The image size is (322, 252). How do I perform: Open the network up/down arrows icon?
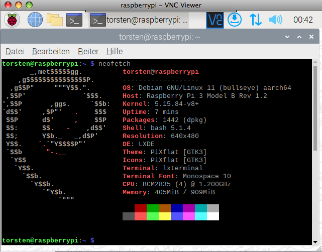(256, 20)
